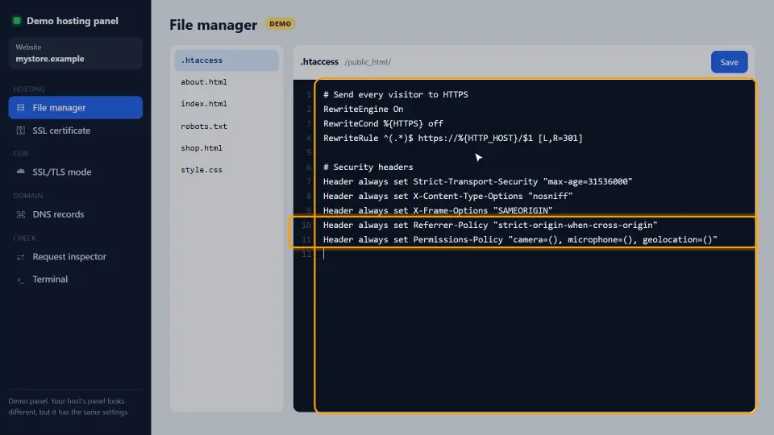Click the .htaccess filename in editor header

319,62
